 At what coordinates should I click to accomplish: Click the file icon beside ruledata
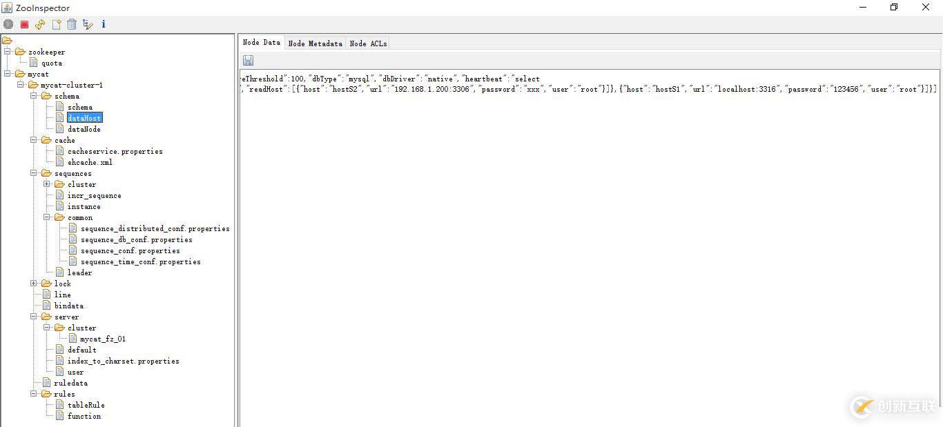coord(47,383)
